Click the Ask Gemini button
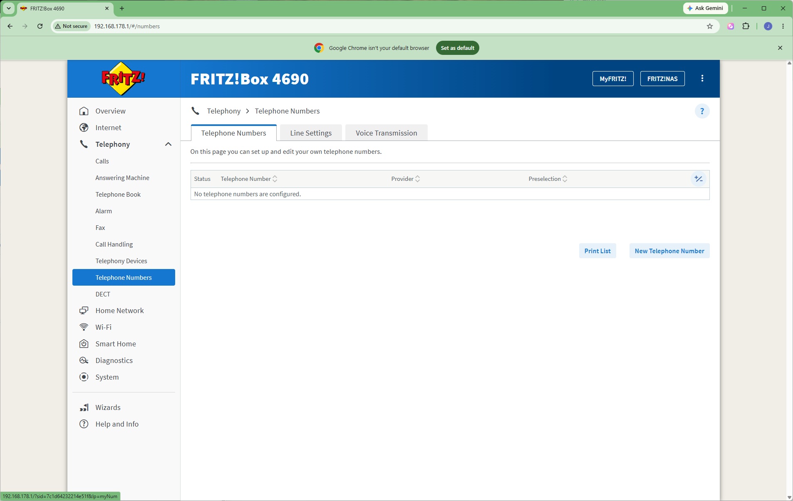 coord(706,8)
